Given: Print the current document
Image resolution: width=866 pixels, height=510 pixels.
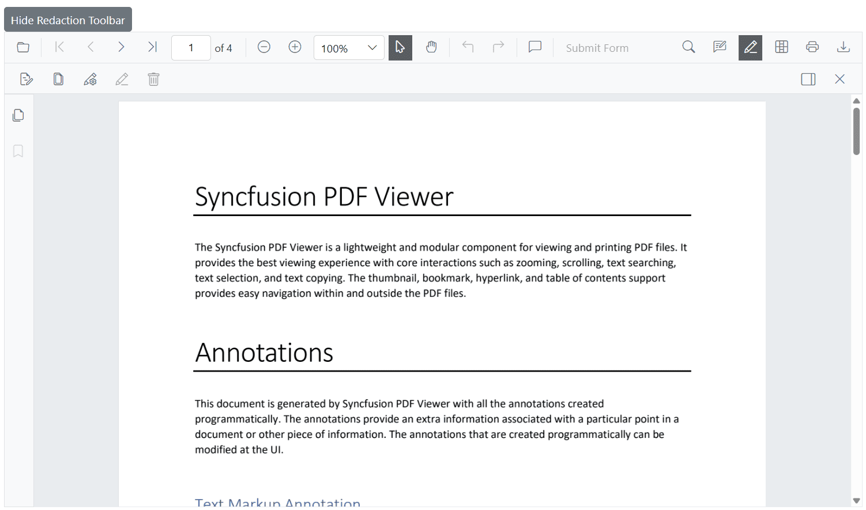Looking at the screenshot, I should tap(812, 47).
